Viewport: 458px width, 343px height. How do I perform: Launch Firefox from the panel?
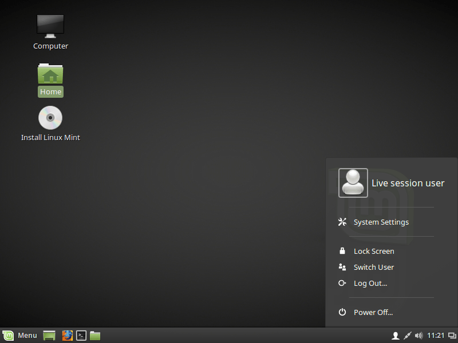click(x=67, y=336)
